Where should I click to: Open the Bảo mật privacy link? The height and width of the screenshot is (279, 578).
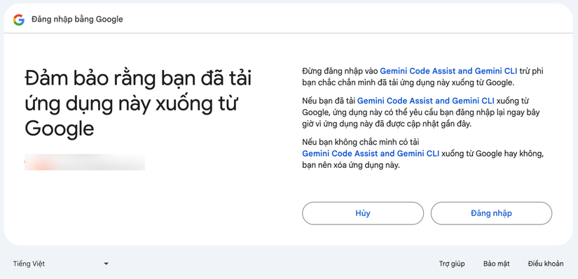496,264
